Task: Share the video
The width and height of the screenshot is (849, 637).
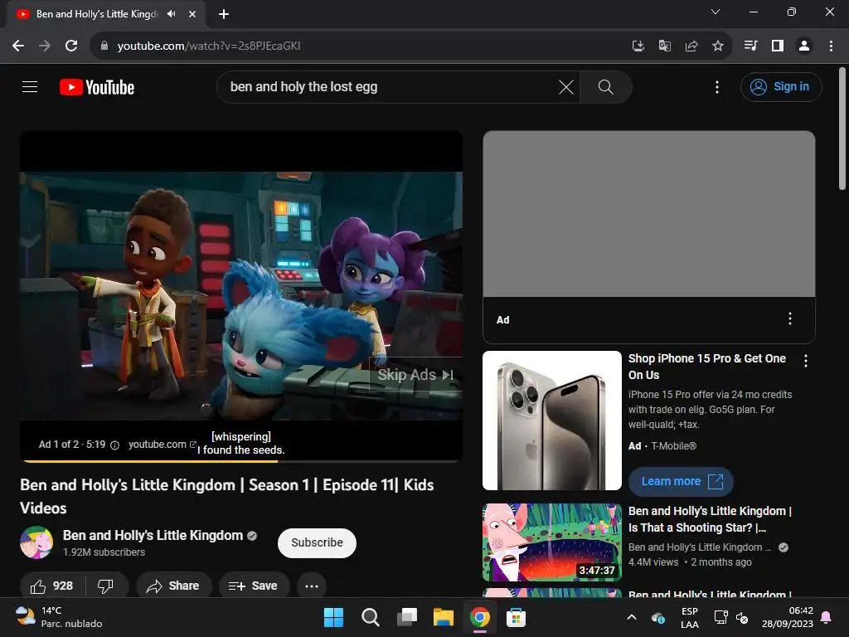Action: tap(173, 586)
